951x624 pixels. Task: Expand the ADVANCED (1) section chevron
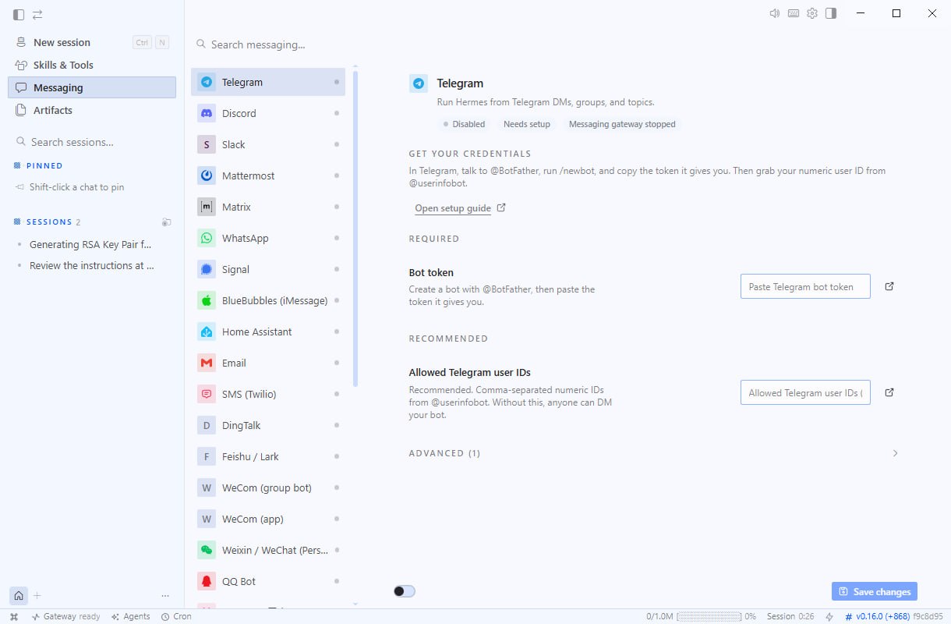pos(895,453)
